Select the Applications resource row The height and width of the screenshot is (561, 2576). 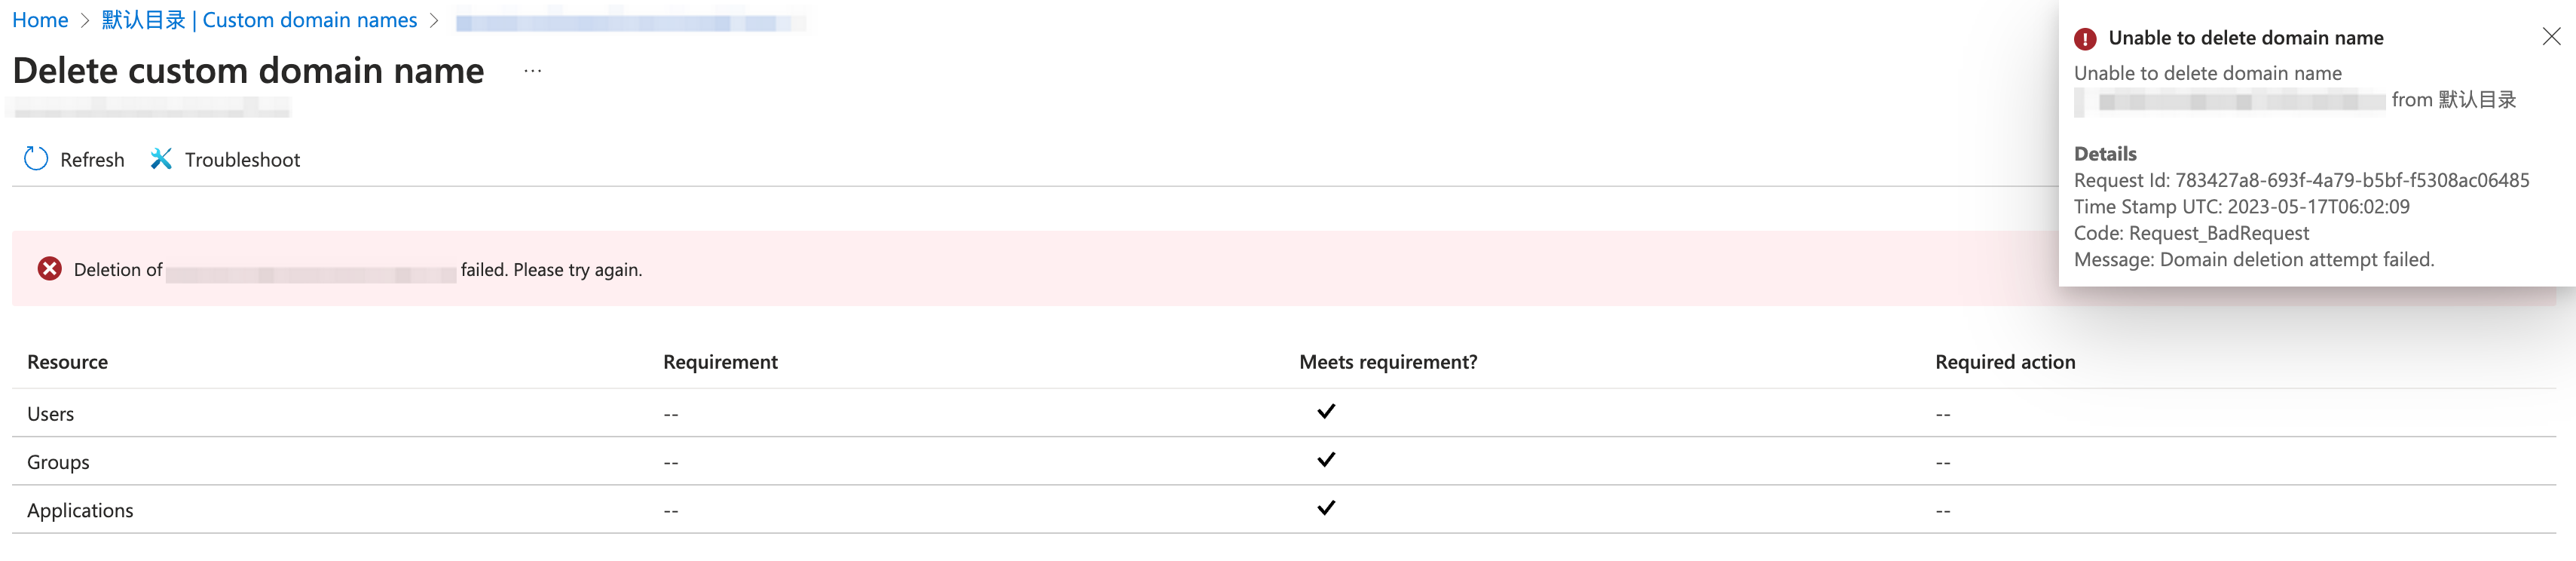[80, 510]
